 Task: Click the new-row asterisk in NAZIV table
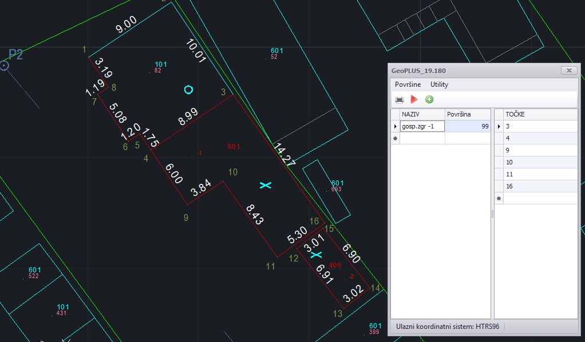[395, 138]
